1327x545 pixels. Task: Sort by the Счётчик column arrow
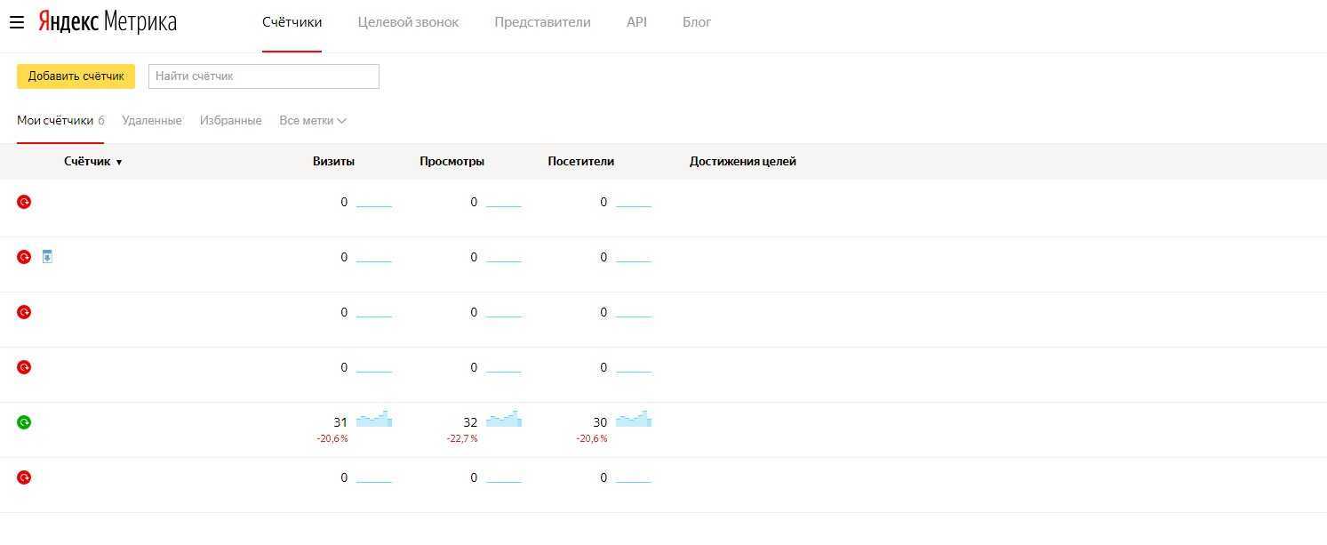pyautogui.click(x=119, y=163)
